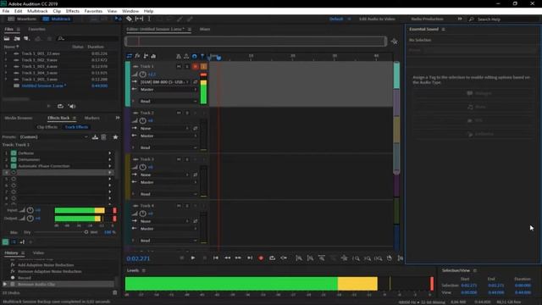Viewport: 542px width, 305px height.
Task: Click Effects Rack Output gain knob
Action: click(30, 219)
